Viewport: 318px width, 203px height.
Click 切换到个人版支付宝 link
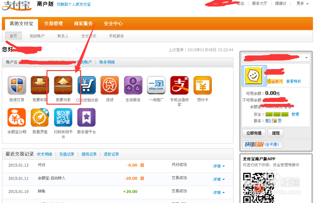(74, 4)
